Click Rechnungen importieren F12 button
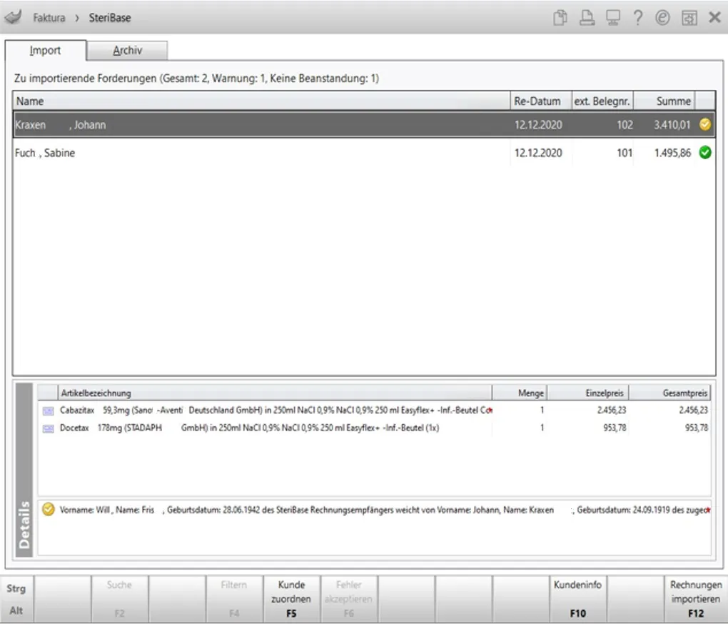The width and height of the screenshot is (728, 624). click(695, 599)
